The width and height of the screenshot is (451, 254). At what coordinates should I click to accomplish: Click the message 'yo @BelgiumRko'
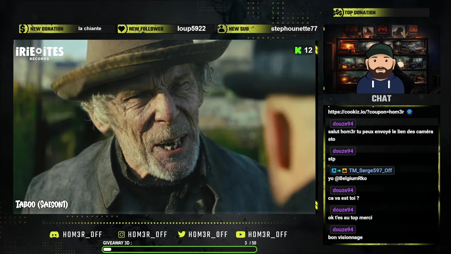coord(347,179)
